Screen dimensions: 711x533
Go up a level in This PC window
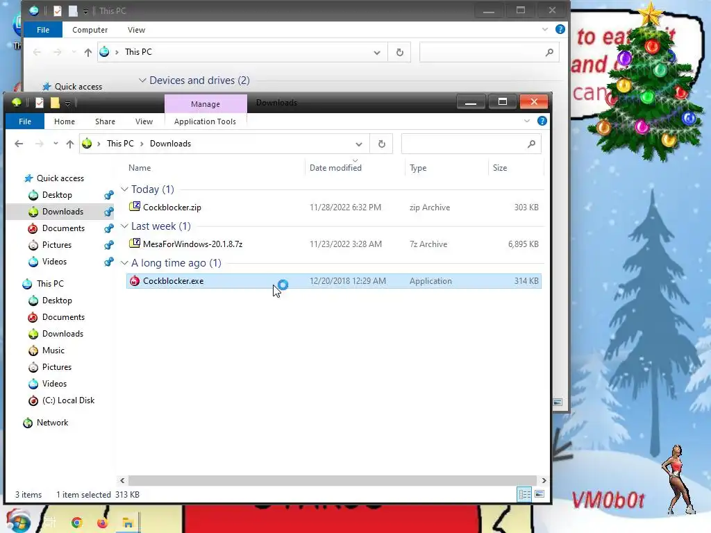[88, 52]
